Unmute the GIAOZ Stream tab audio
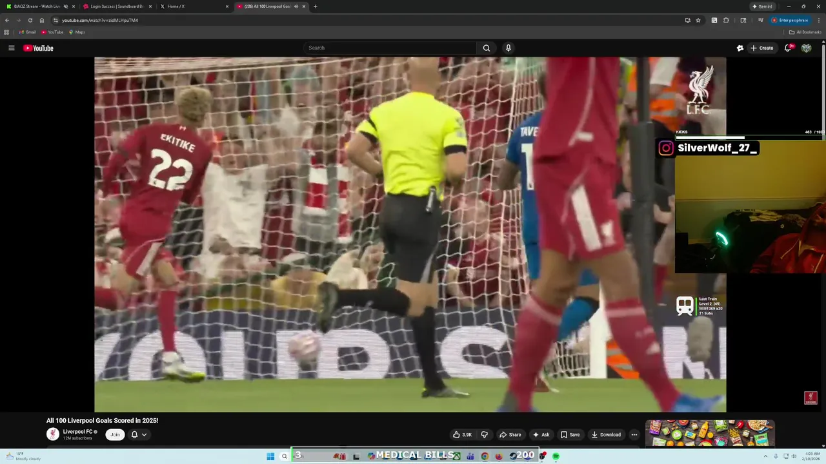 [66, 6]
